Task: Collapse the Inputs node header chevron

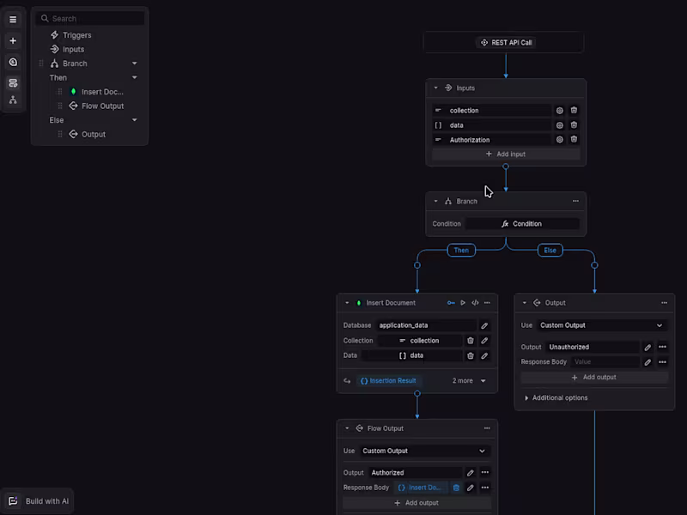Action: click(435, 87)
